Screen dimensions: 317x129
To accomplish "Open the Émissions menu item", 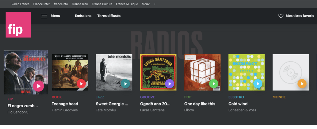I will (83, 16).
